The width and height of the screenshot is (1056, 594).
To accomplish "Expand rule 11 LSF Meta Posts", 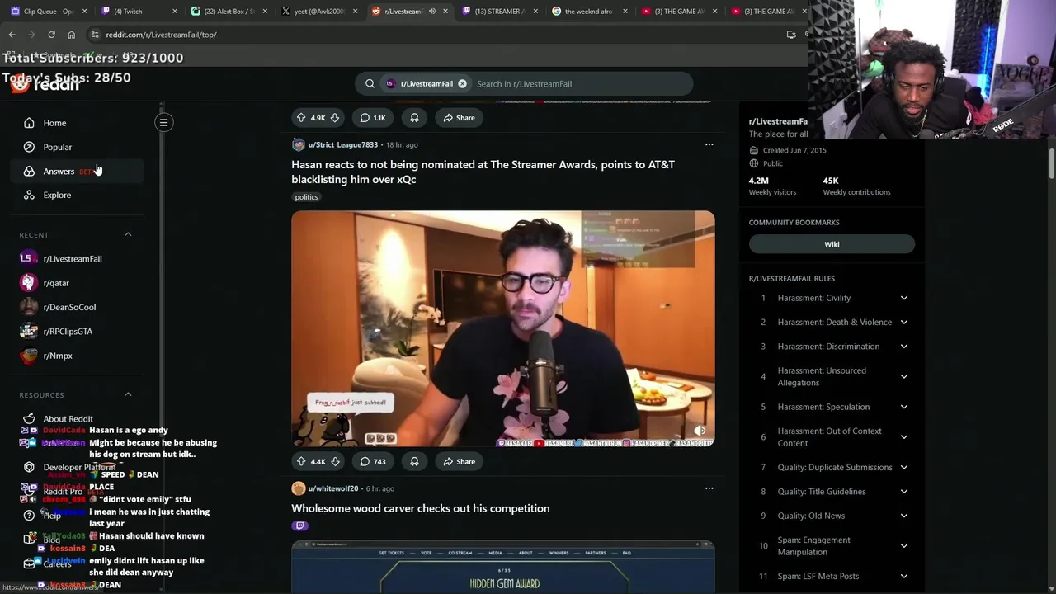I will (x=903, y=576).
